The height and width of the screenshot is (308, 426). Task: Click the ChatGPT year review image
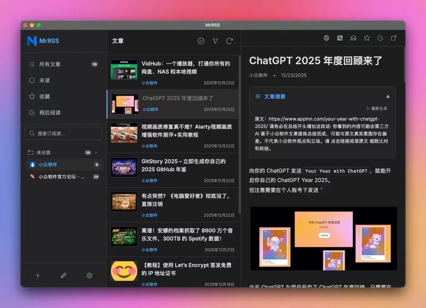(323, 239)
